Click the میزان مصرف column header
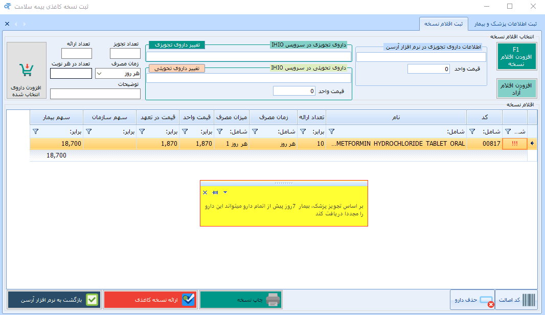Screen dimensions: 545x315 coord(232,117)
